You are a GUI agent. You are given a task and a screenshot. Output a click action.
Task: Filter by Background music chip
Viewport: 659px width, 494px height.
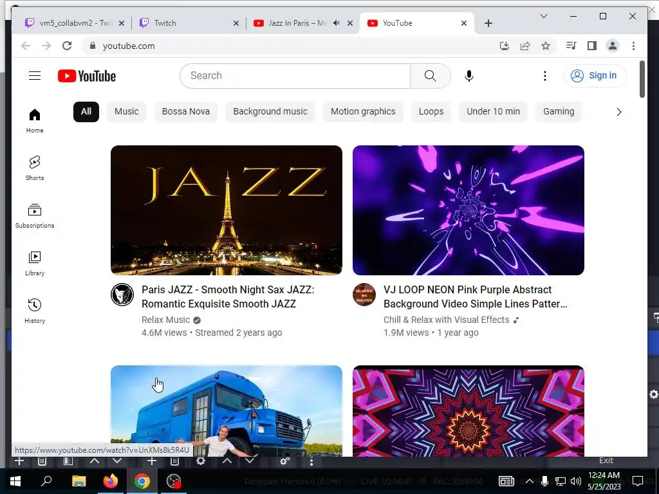point(270,112)
